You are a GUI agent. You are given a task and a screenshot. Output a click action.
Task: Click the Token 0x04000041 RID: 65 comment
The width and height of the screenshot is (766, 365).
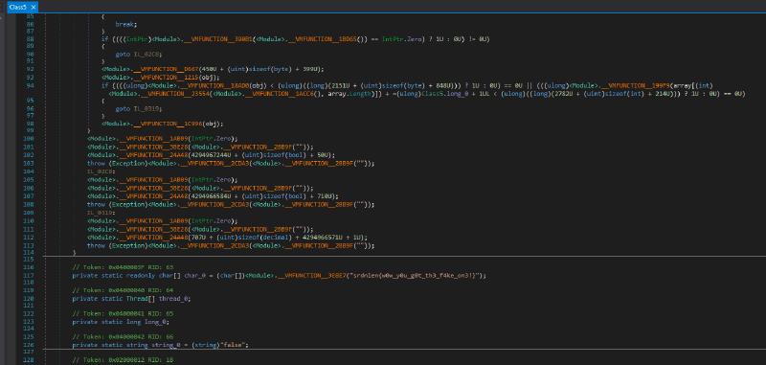click(123, 313)
